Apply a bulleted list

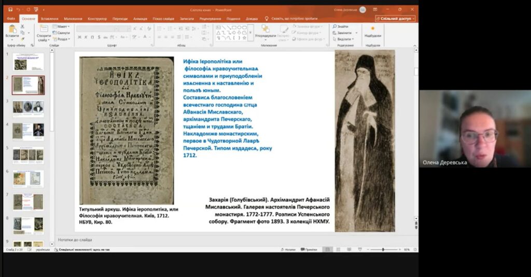click(x=159, y=29)
